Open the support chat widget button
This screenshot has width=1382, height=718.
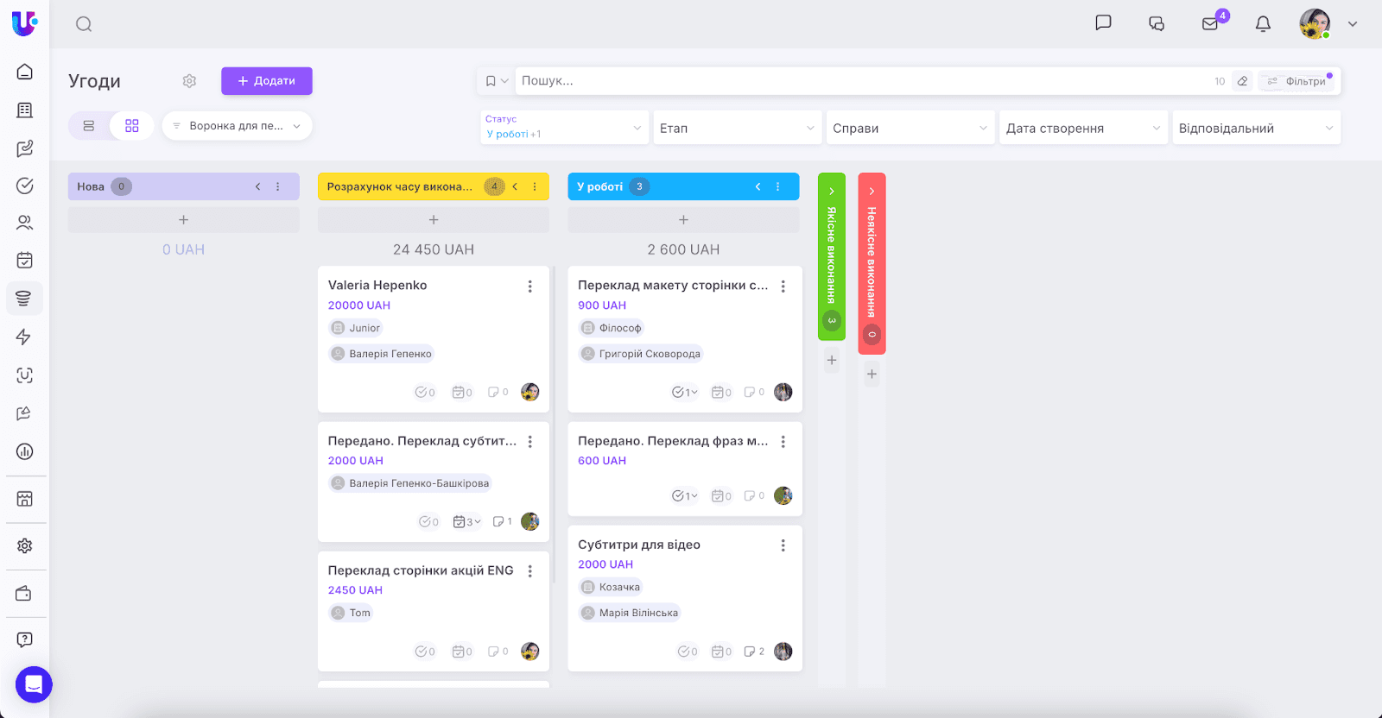click(x=34, y=684)
